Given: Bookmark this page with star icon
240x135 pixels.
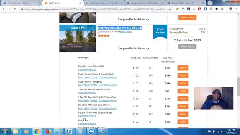Looking at the screenshot, I should [170, 9].
